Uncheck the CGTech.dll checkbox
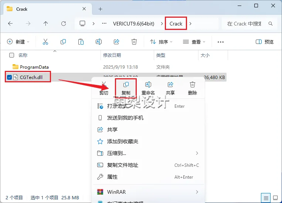Screen dimensions: 282x203 [x=9, y=78]
